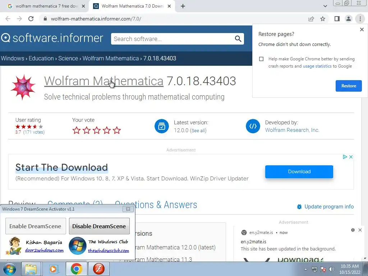Open the usage statistics link
This screenshot has height=276, width=368.
tap(317, 66)
